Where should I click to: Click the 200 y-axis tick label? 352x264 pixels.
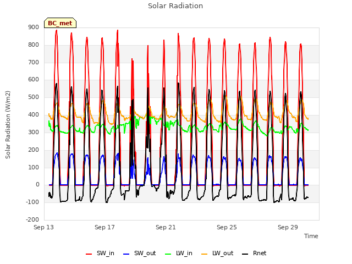34,150
